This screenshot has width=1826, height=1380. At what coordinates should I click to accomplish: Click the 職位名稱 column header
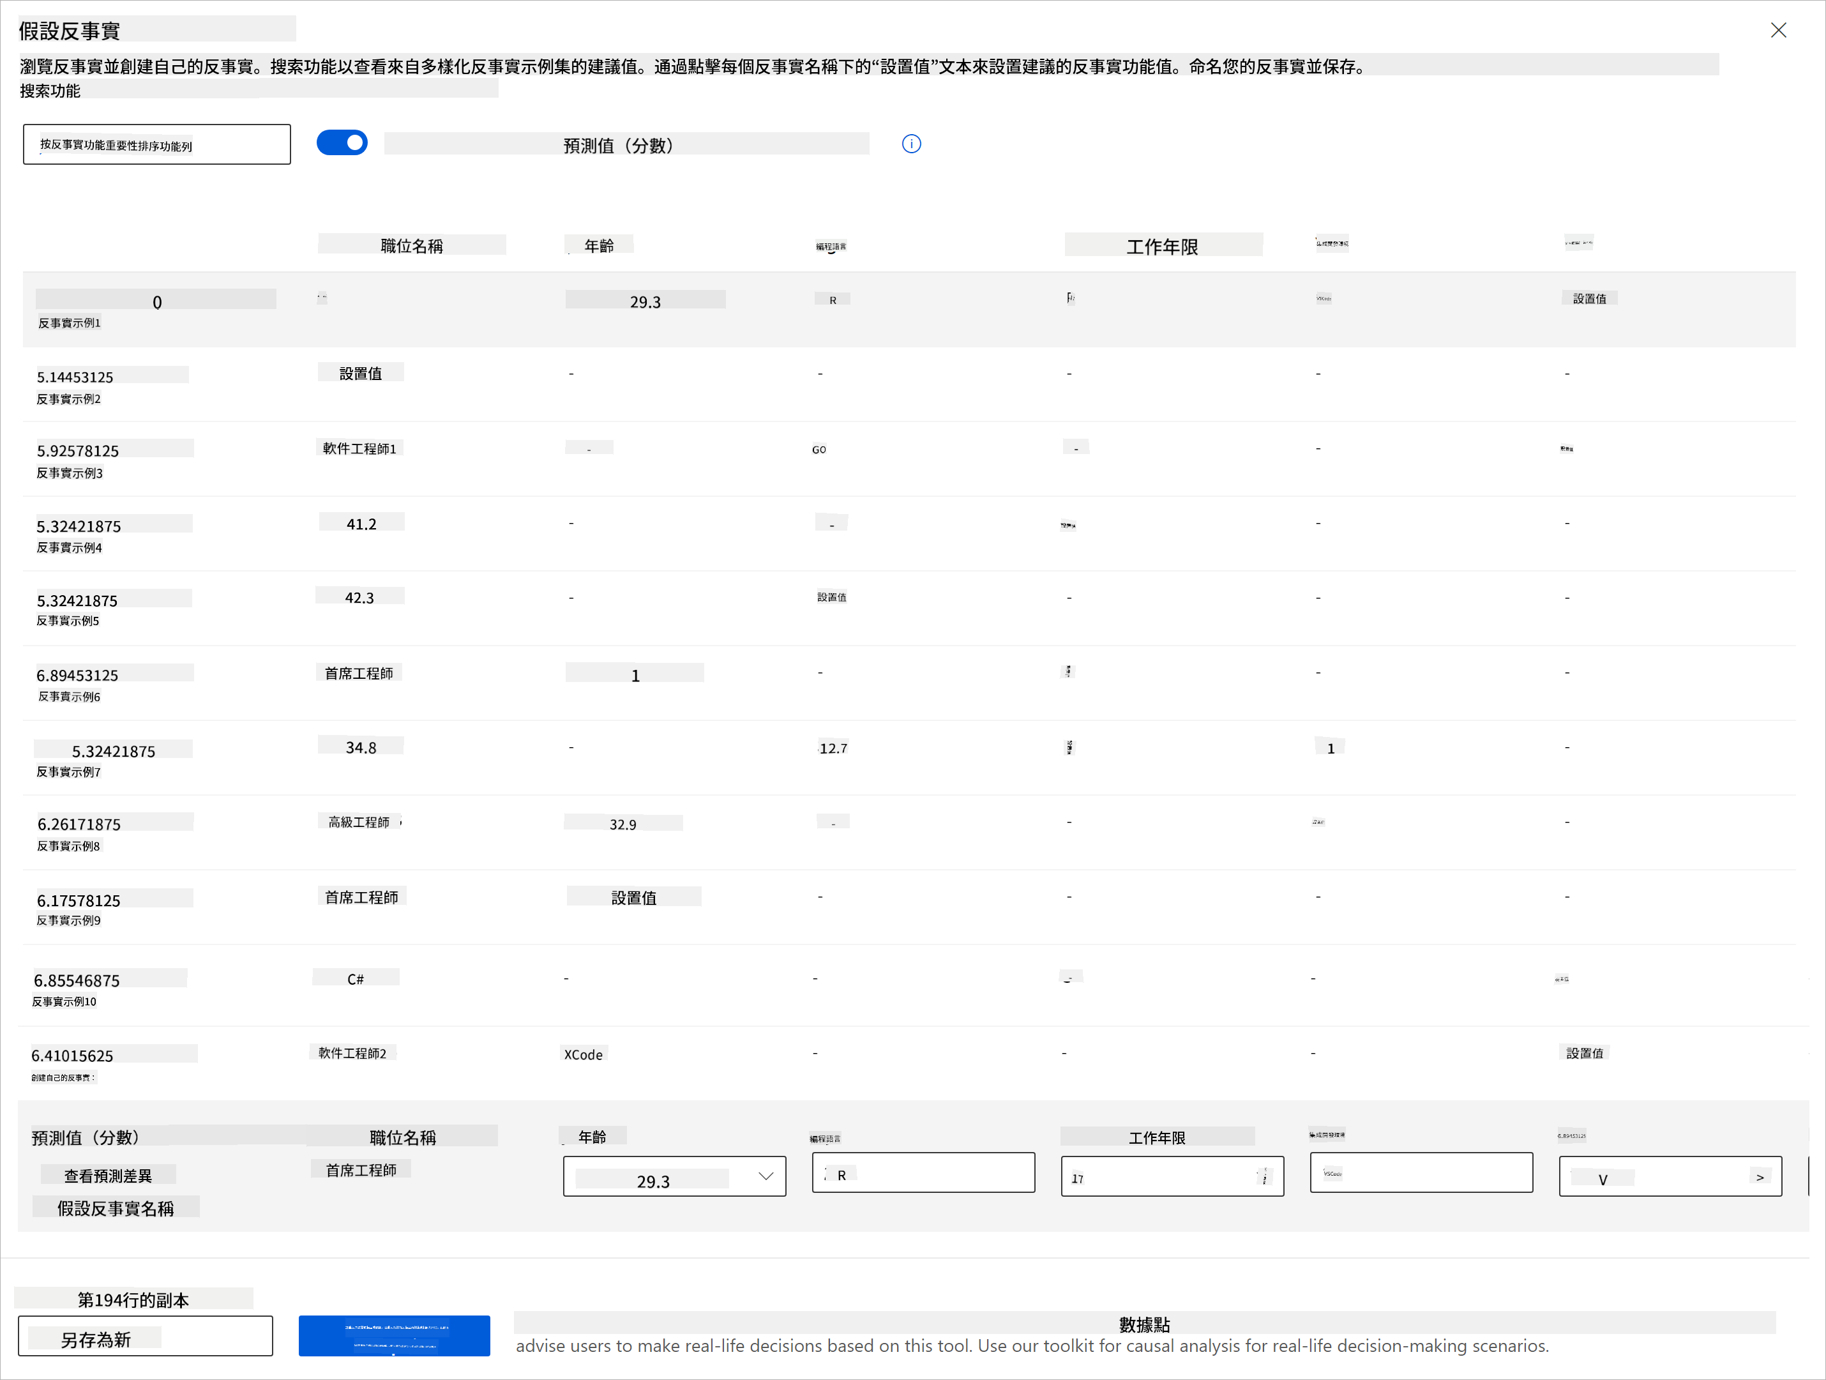(x=411, y=246)
